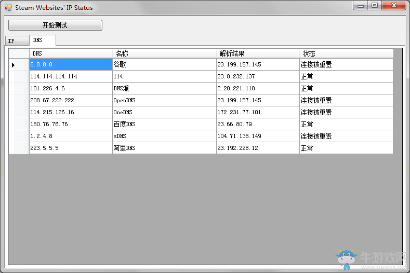Select 连接被重置 status in the sDNS row
410x273 pixels.
coord(347,136)
